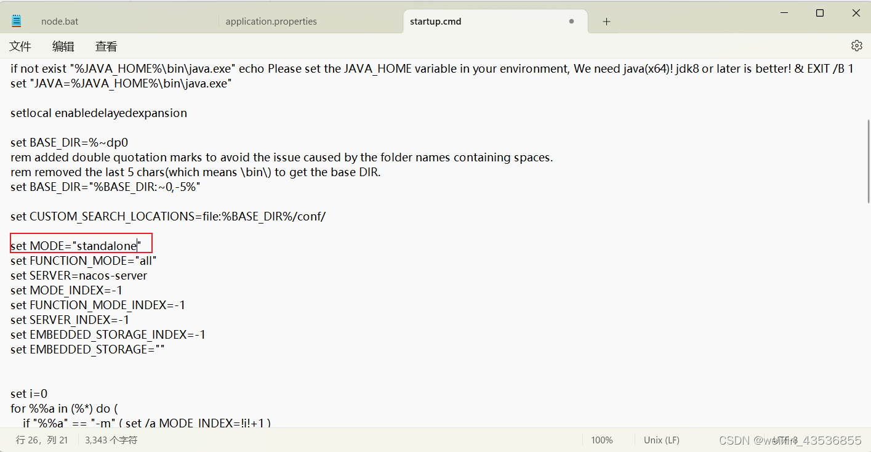Place cursor in set MODE="standalone" line
The image size is (871, 452).
tap(76, 246)
